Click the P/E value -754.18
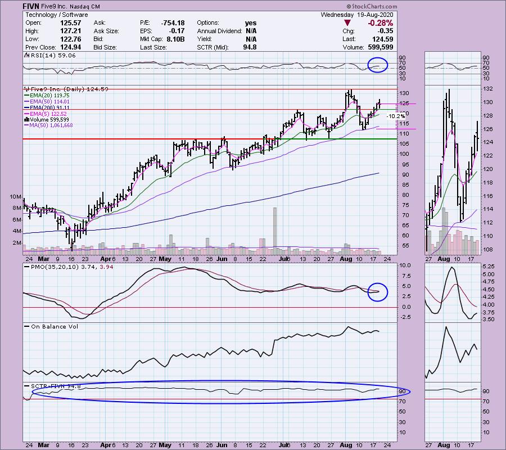This screenshot has height=450, width=506. pyautogui.click(x=173, y=23)
